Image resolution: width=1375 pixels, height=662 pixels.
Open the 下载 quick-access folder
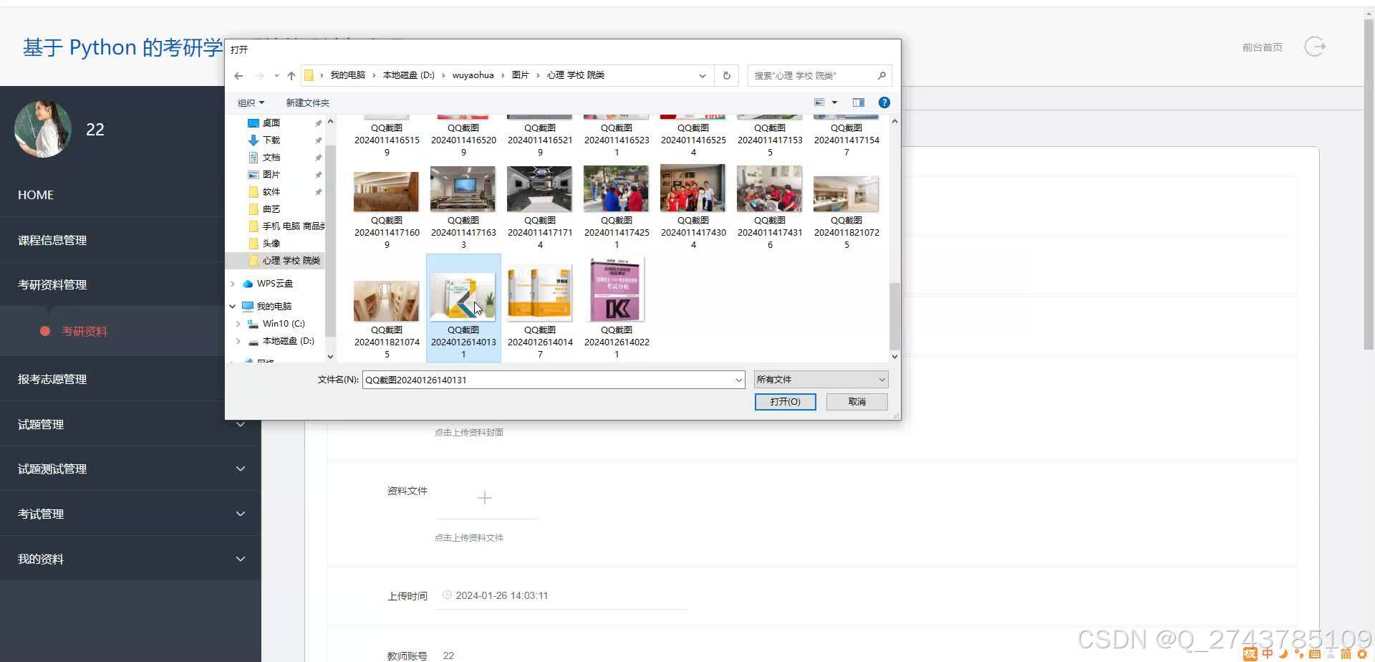(271, 140)
